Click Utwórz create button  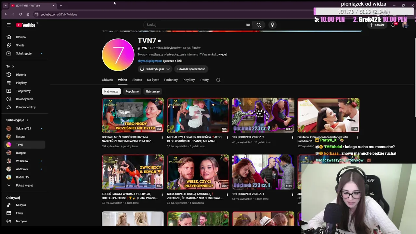377,25
